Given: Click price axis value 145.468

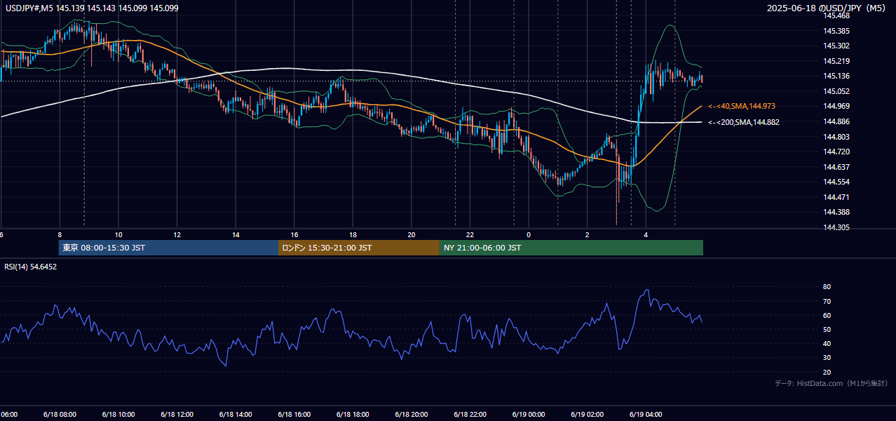Looking at the screenshot, I should coord(836,15).
